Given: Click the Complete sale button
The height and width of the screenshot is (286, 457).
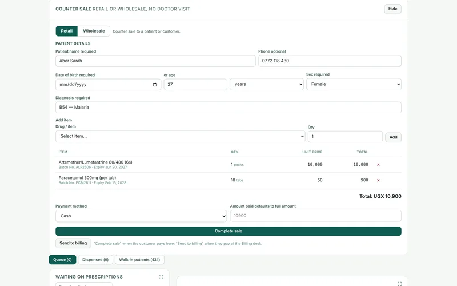Looking at the screenshot, I should tap(228, 231).
